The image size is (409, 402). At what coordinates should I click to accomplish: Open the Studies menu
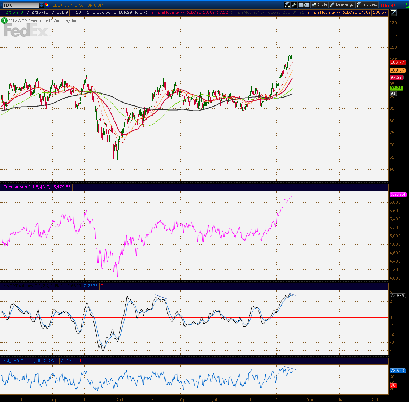pos(367,5)
